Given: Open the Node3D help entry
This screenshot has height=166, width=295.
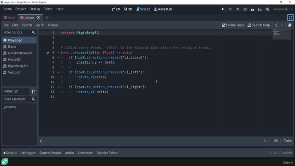Looking at the screenshot, I should point(19,59).
